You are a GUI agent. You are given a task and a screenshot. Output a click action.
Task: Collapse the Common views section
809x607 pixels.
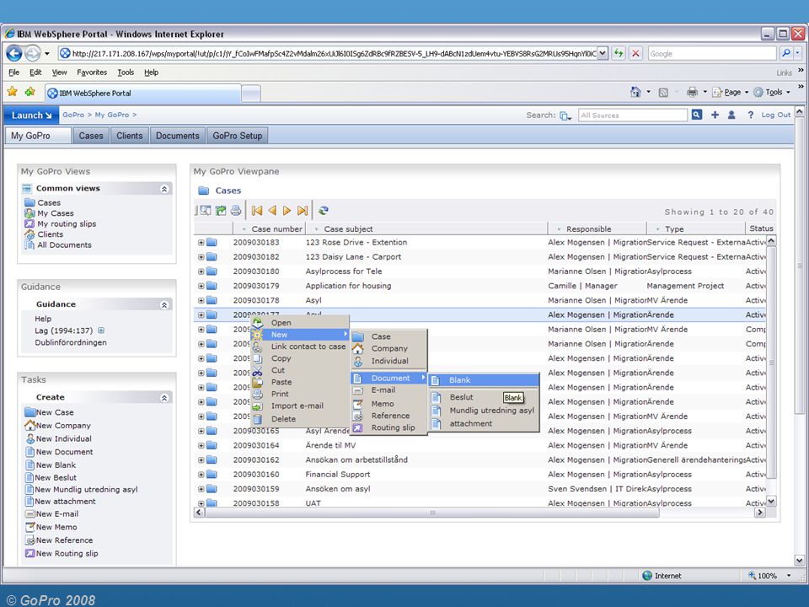(x=164, y=189)
